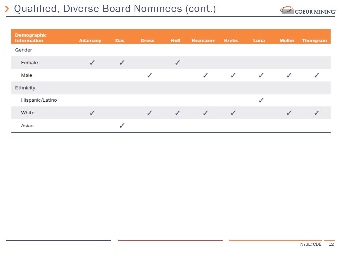
Task: Click Gress's Male checkmark
Action: pos(150,75)
